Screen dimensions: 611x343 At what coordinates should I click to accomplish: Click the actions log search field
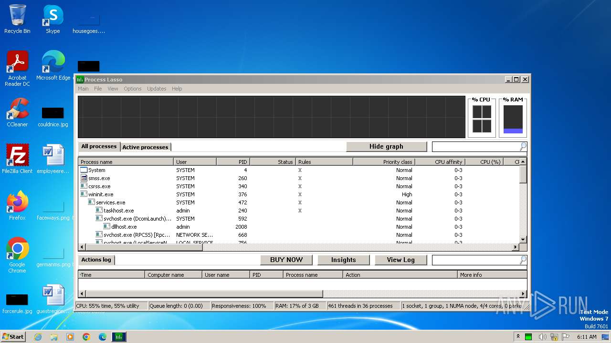click(475, 260)
